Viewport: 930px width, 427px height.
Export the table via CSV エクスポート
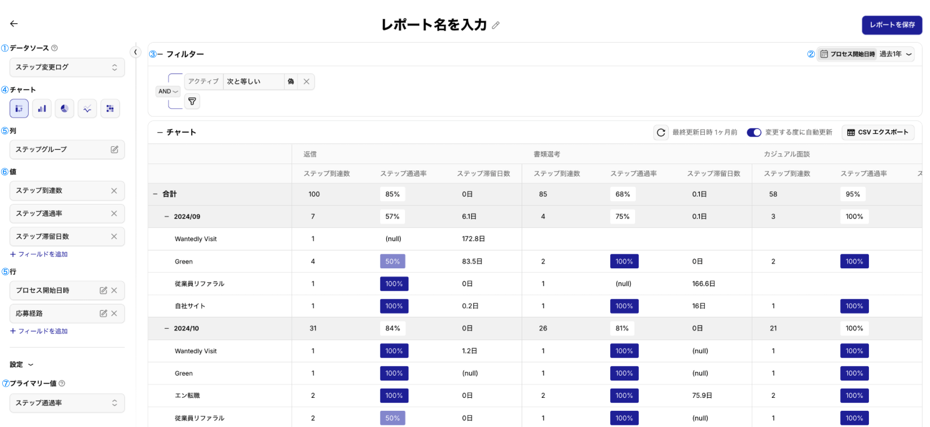tap(878, 132)
